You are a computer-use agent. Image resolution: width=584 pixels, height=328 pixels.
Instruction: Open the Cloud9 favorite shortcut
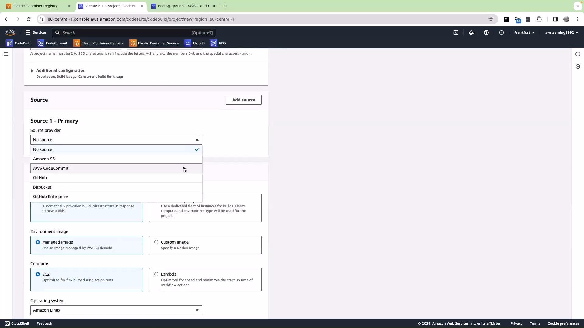(195, 43)
